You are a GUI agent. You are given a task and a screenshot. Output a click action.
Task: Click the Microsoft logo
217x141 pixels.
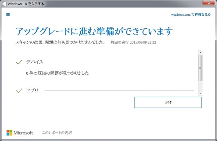click(20, 133)
